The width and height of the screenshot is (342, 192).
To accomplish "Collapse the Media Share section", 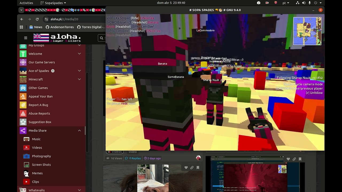I will (79, 130).
